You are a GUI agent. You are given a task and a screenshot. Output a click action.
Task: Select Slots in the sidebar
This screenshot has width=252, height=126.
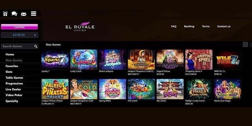point(9,72)
